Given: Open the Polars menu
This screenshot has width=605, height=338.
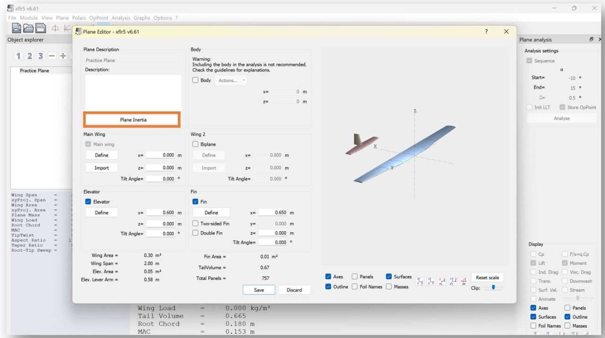Looking at the screenshot, I should pyautogui.click(x=79, y=18).
